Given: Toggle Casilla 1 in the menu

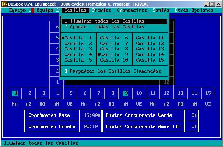Looking at the screenshot, I should click(x=78, y=38).
